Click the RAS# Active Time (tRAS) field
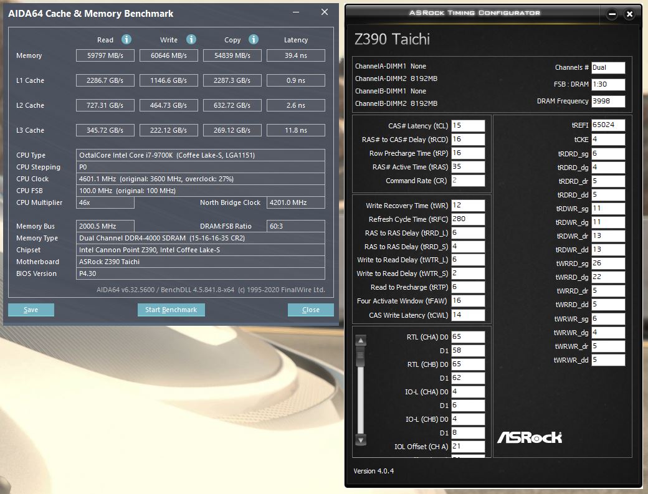Image resolution: width=648 pixels, height=494 pixels. coord(468,167)
